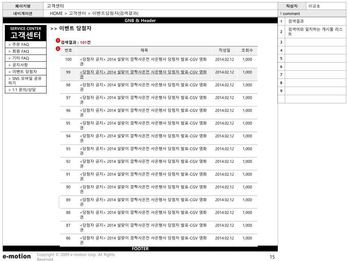Open the 주문 FAQ menu item
Screen dimensions: 348x261
[25, 45]
